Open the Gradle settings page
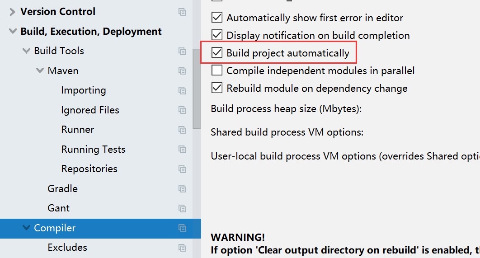 pos(62,188)
